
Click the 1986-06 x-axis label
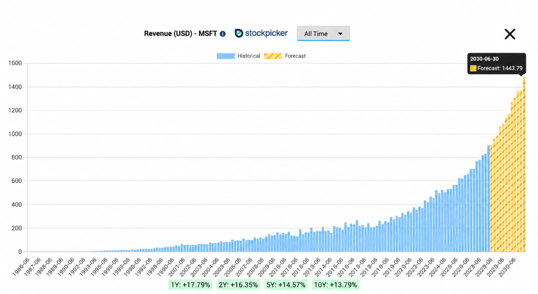(x=20, y=267)
